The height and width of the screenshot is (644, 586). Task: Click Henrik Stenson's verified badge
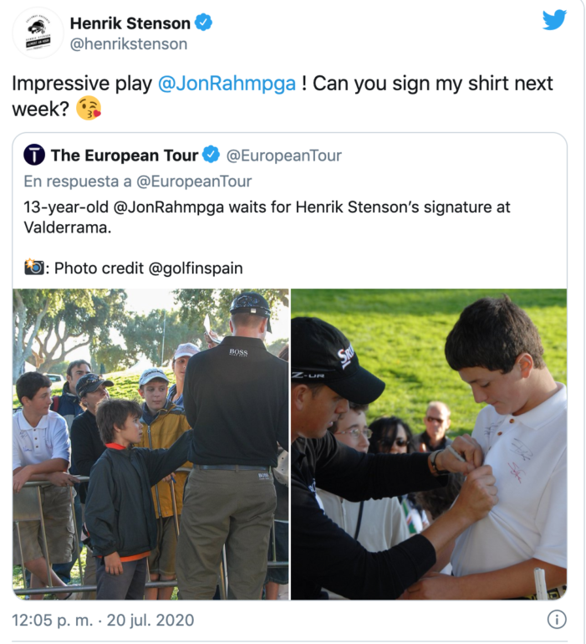pos(203,23)
